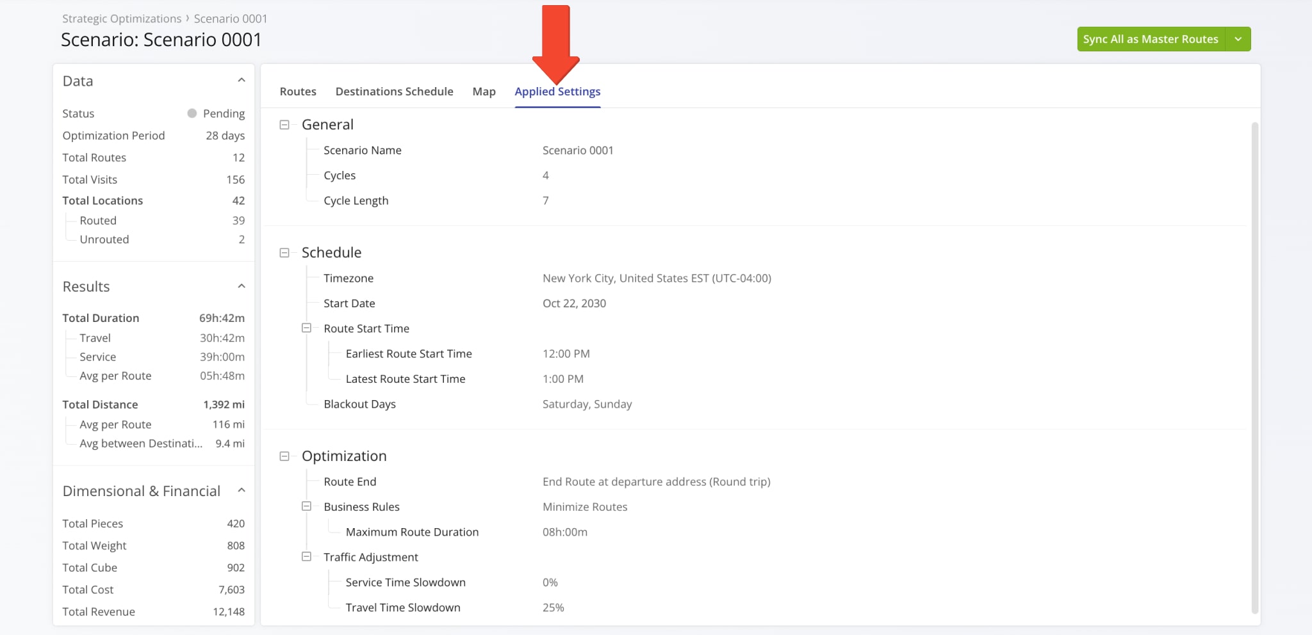Collapse the Traffic Adjustment tree node
This screenshot has height=635, width=1312.
coord(306,557)
